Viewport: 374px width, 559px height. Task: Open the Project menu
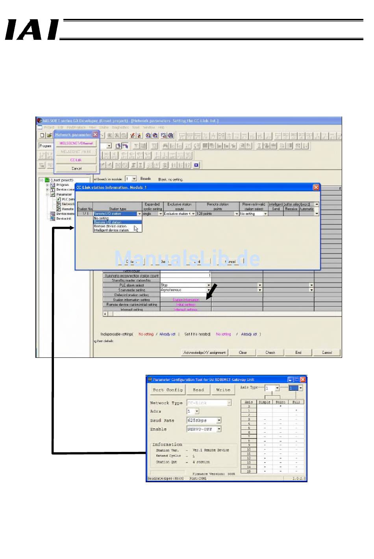click(49, 127)
